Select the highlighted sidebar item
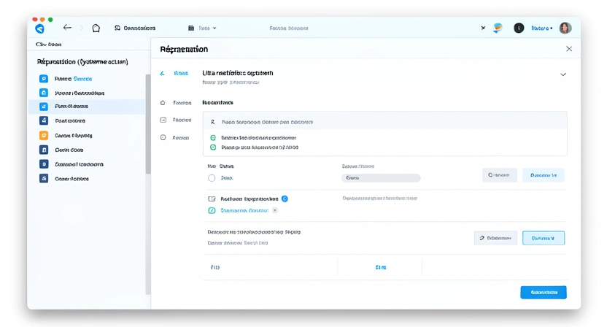The width and height of the screenshot is (607, 327). click(x=87, y=106)
